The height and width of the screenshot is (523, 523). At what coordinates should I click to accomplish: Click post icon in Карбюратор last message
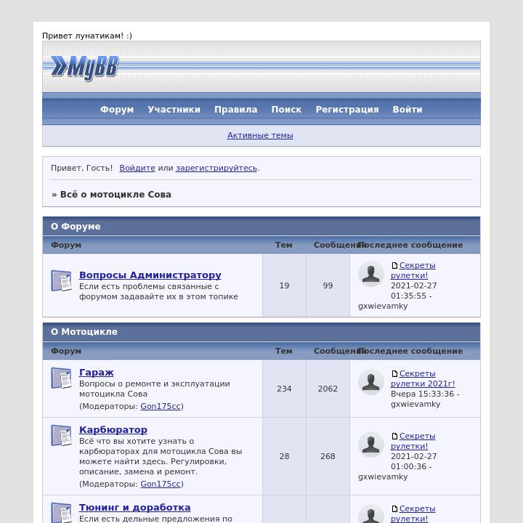(x=394, y=437)
